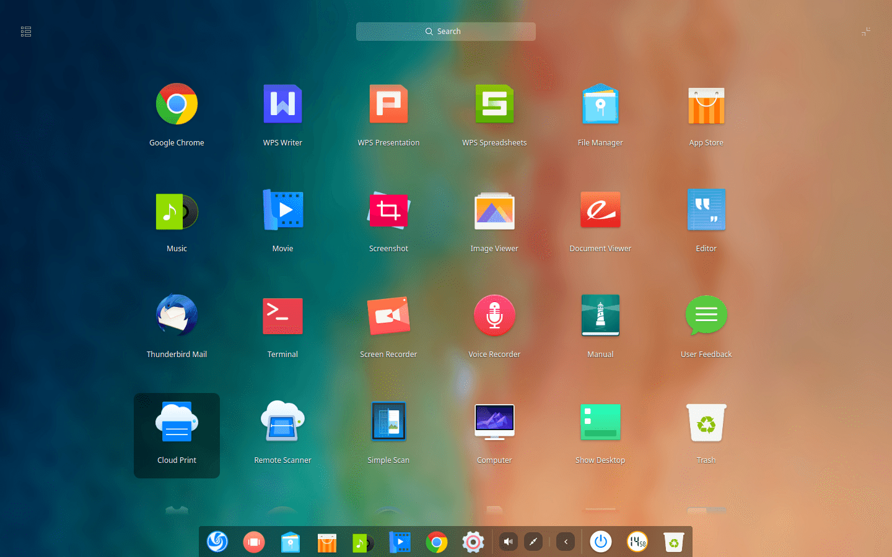The height and width of the screenshot is (557, 892).
Task: Mute the system volume in the tray
Action: (508, 542)
